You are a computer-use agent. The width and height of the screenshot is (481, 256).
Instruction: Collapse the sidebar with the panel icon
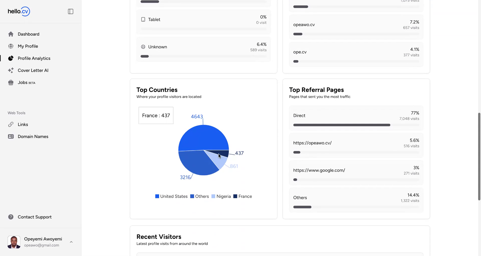71,12
